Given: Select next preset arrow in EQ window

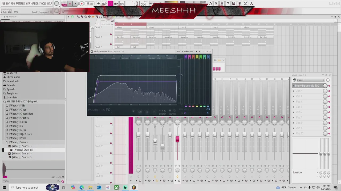Looking at the screenshot, I should click(x=199, y=51).
